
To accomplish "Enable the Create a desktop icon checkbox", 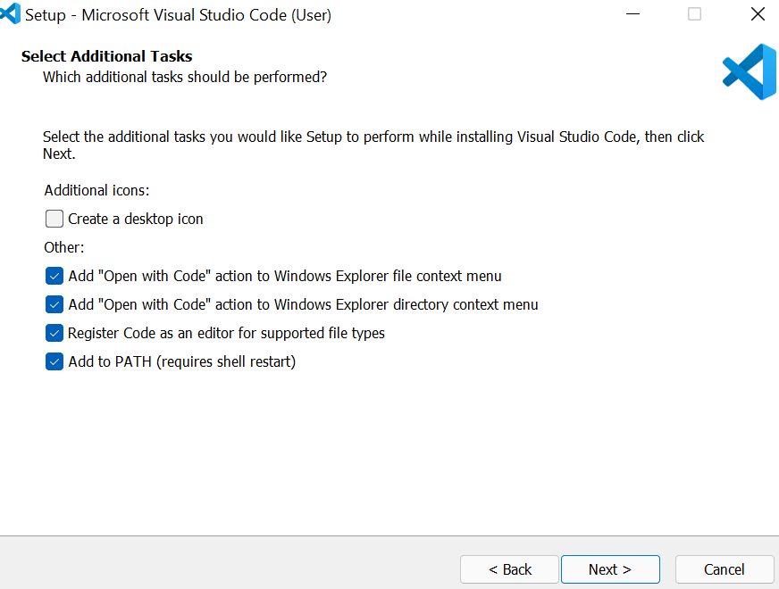I will coord(54,219).
